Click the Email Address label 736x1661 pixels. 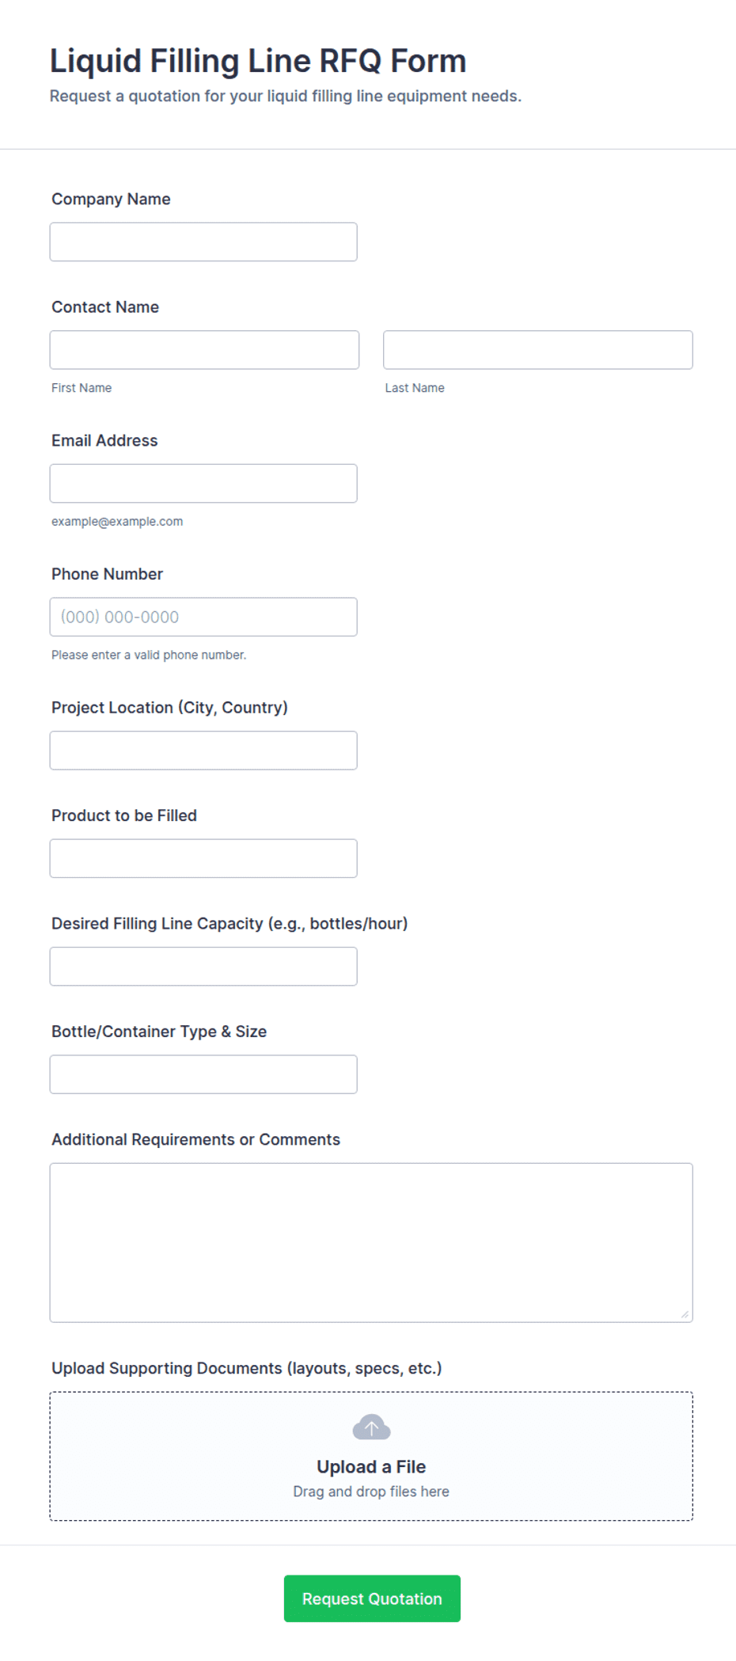(x=104, y=440)
